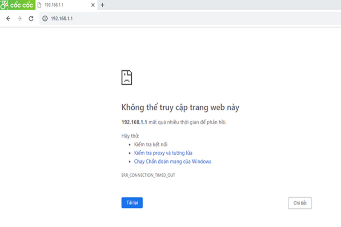Click the 'Chi tiết' button
Viewport: 341px width, 227px height.
(x=300, y=203)
